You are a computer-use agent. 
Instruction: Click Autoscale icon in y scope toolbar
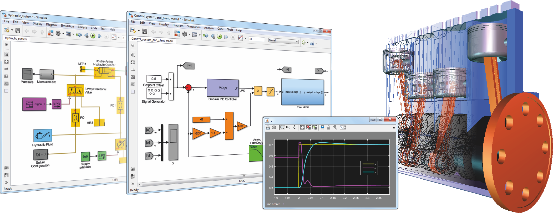[x=302, y=127]
